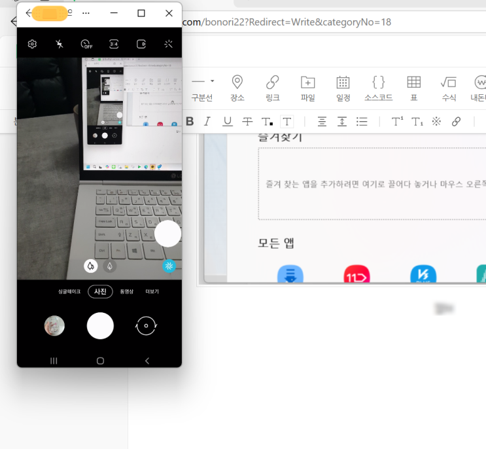The width and height of the screenshot is (486, 449).
Task: Toggle the camera flash off icon
Action: pyautogui.click(x=60, y=44)
